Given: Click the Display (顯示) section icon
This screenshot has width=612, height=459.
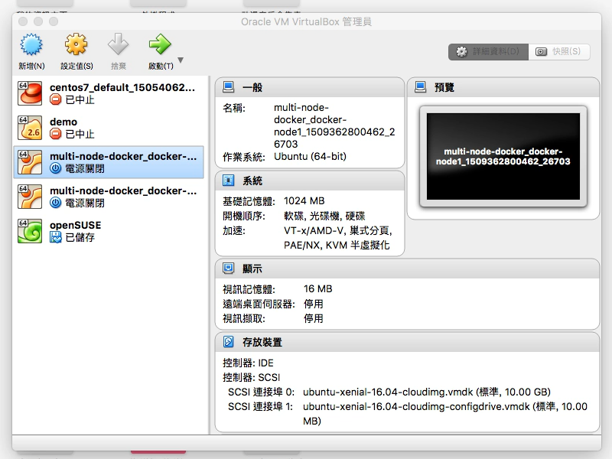Looking at the screenshot, I should (x=228, y=269).
